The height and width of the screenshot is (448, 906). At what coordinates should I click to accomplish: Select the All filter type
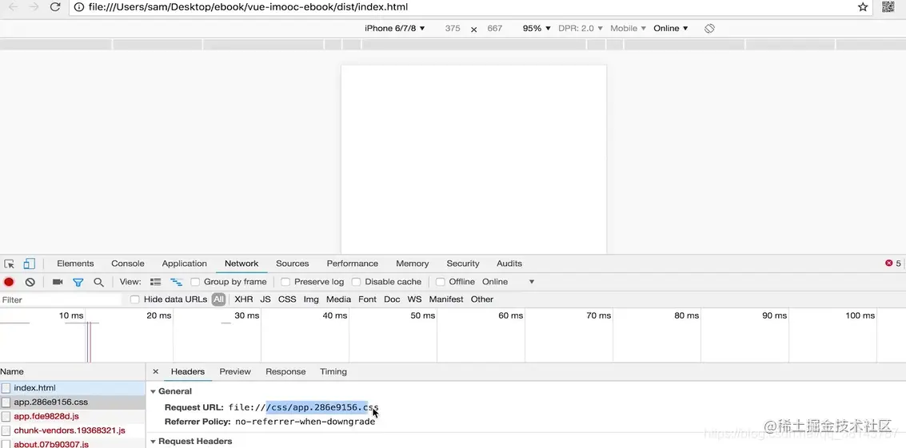[218, 299]
